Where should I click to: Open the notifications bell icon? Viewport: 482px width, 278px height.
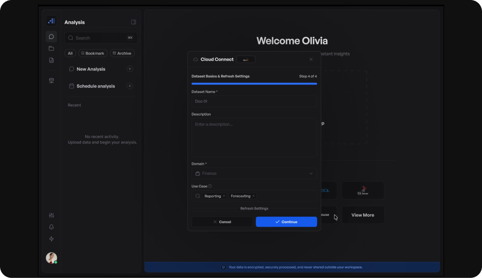click(x=52, y=227)
